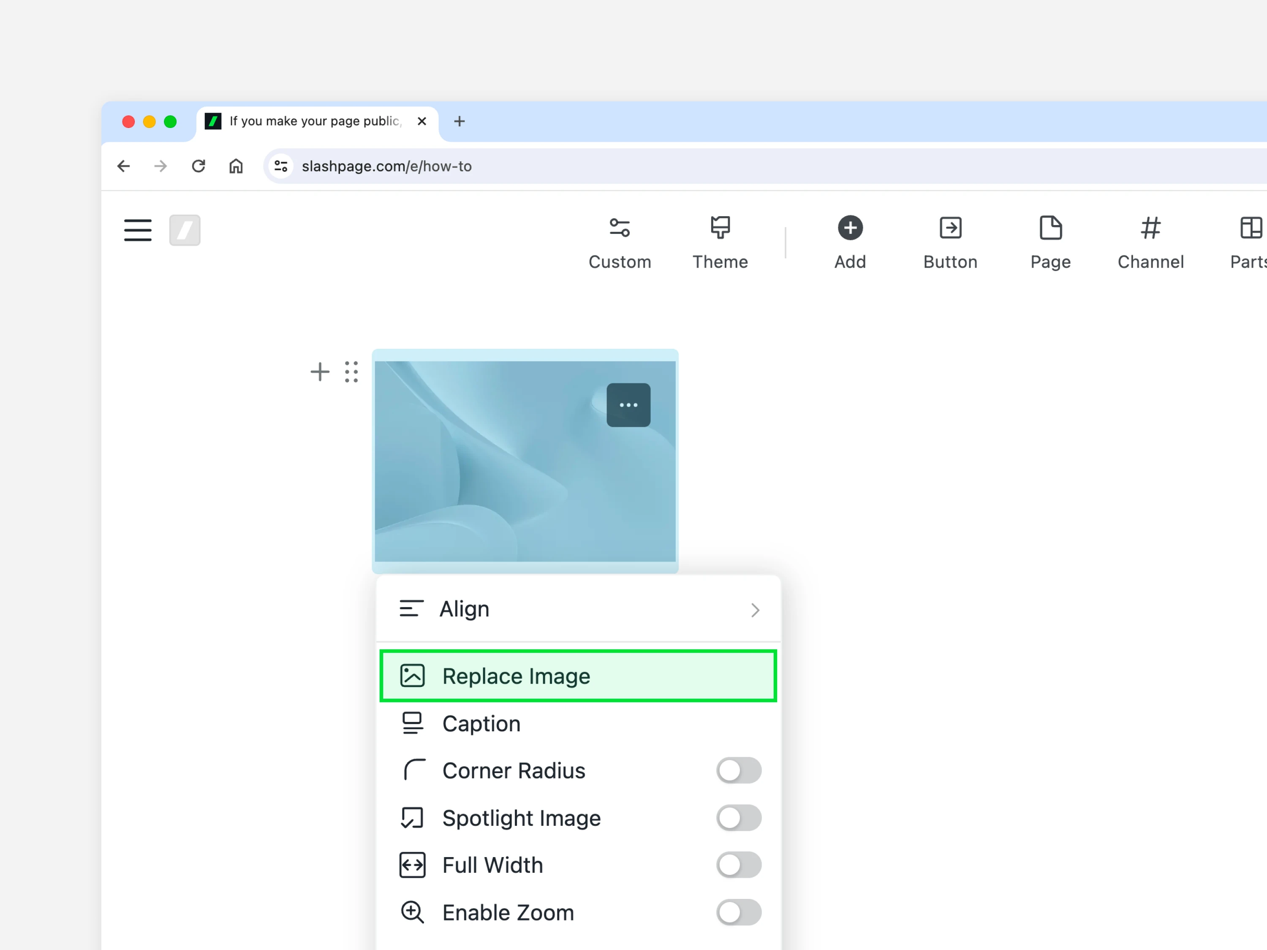Go back in browser
The height and width of the screenshot is (950, 1267).
tap(123, 166)
